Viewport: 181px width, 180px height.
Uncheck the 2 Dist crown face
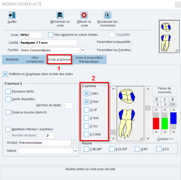(86, 102)
